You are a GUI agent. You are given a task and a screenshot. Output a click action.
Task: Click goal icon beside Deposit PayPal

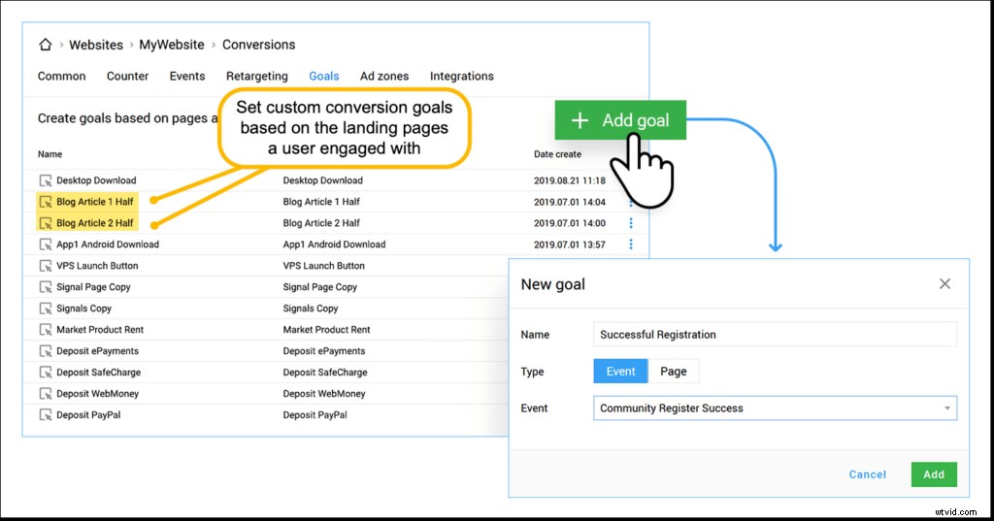(x=46, y=415)
